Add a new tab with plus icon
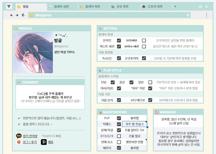Screen dimensions: 216x154 click(x=175, y=7)
